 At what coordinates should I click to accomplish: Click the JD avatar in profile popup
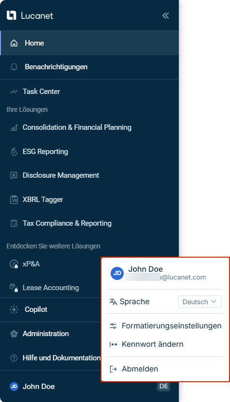click(117, 273)
